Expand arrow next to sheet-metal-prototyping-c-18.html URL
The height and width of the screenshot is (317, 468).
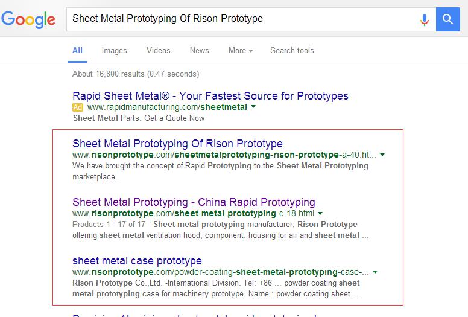click(320, 214)
